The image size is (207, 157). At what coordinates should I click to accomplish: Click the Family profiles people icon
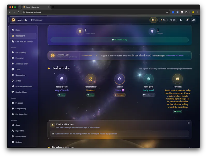point(13,114)
